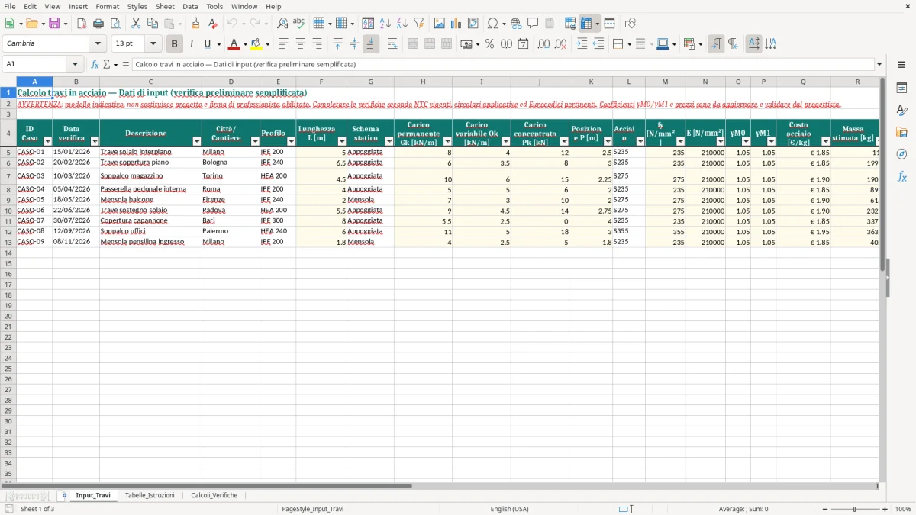Click Add Decimal Place icon

coord(543,44)
